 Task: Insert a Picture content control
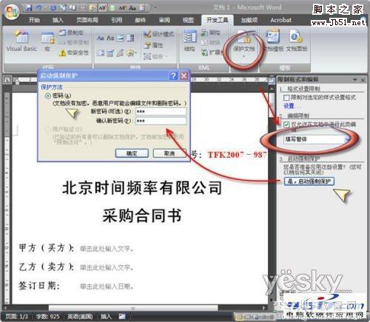tap(121, 38)
